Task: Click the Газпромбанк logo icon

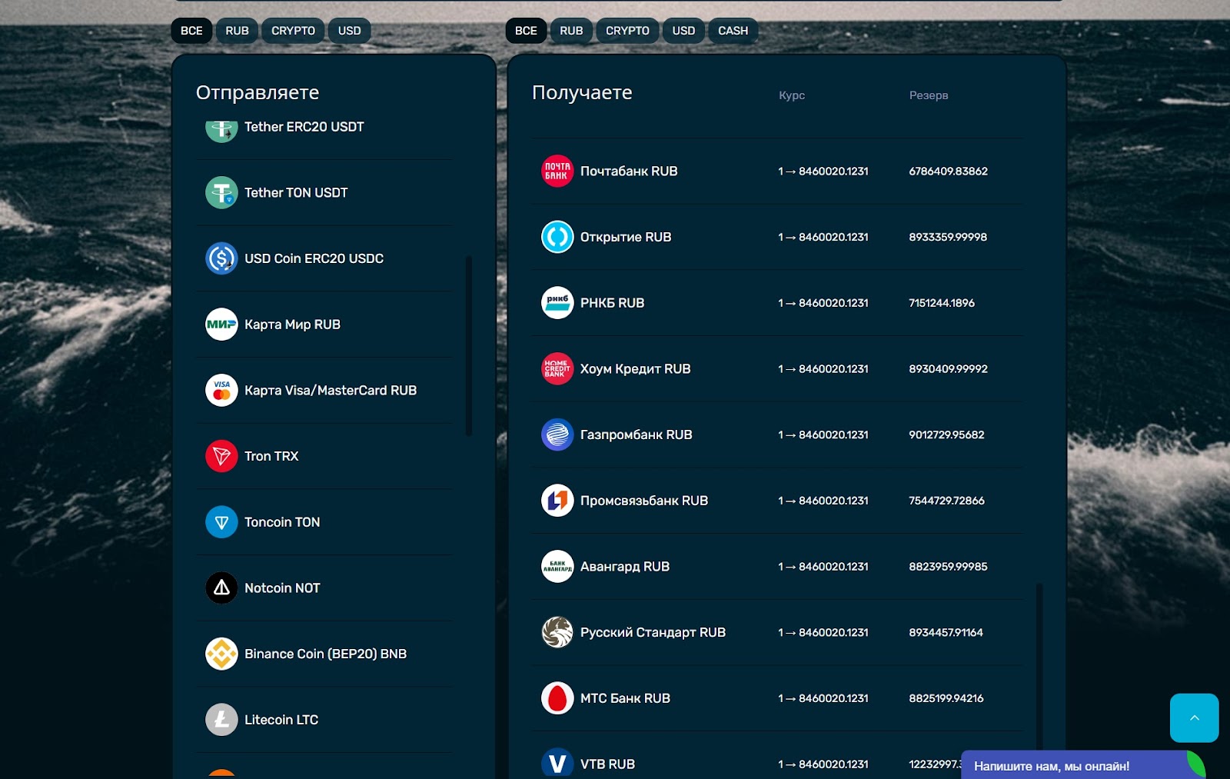Action: (557, 434)
